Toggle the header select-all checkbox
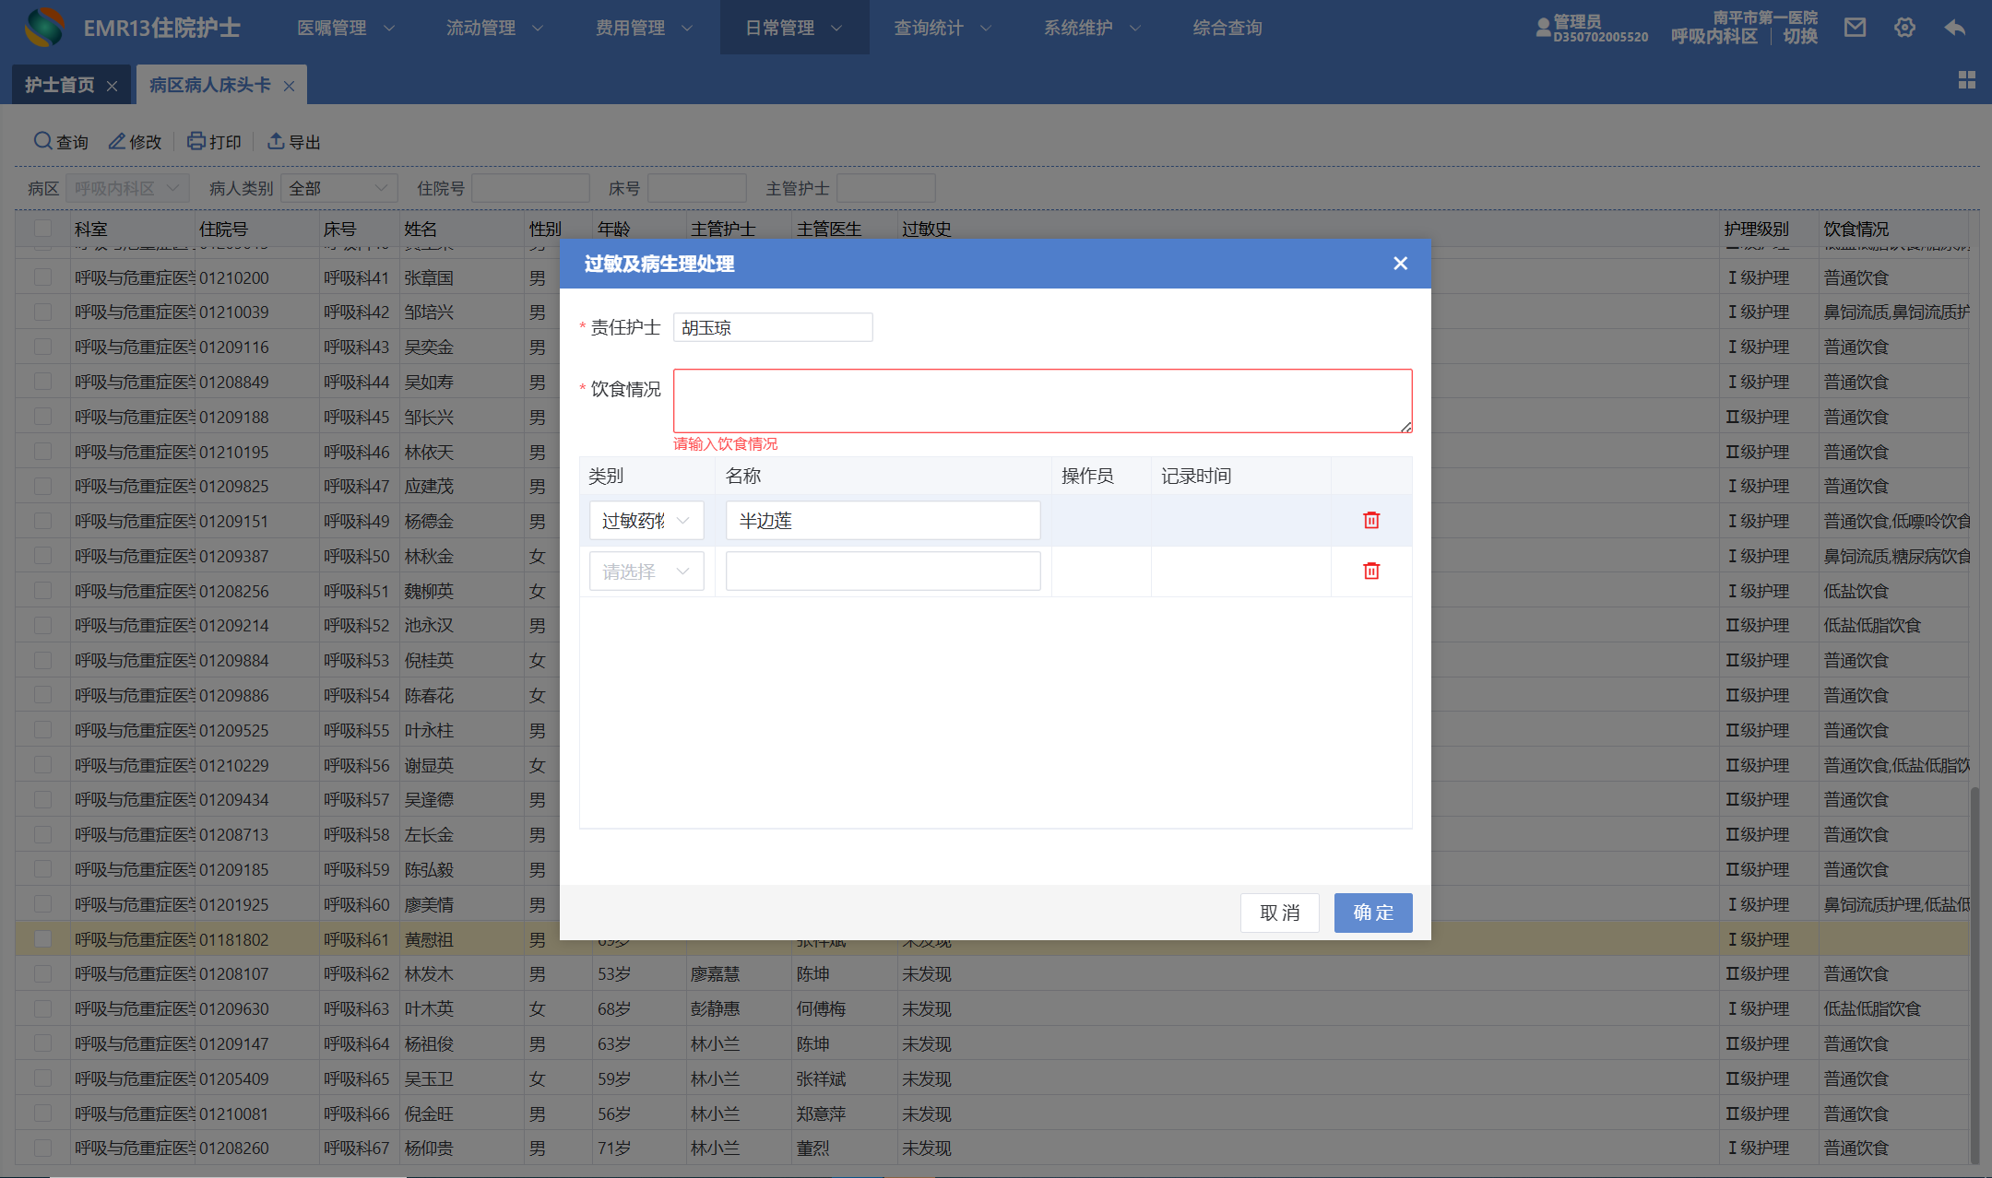 [42, 229]
